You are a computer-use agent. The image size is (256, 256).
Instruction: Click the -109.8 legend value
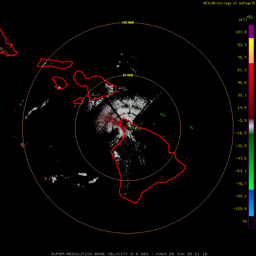(240, 209)
